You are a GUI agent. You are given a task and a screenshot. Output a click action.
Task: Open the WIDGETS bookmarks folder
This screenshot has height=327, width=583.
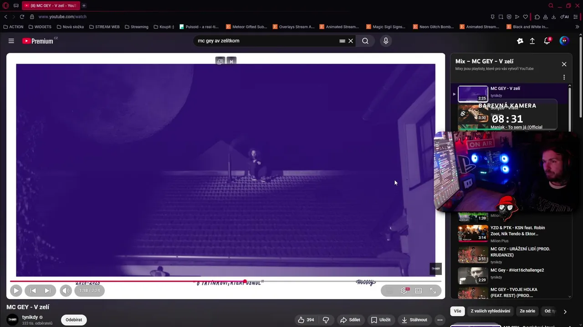click(x=40, y=27)
